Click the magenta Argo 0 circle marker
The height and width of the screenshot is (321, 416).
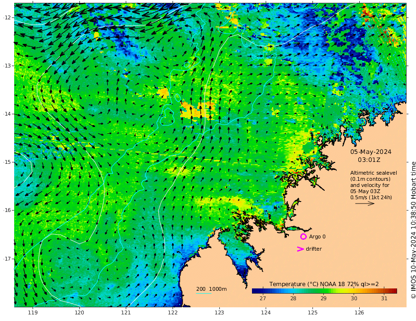[x=303, y=237]
